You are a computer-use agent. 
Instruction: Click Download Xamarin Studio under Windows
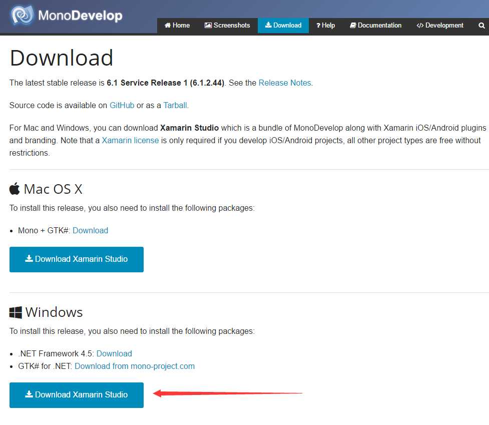(x=77, y=395)
